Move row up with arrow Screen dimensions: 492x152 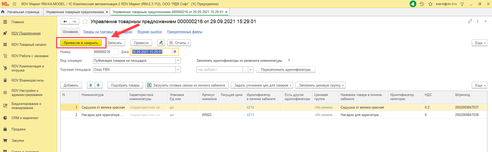click(91, 85)
